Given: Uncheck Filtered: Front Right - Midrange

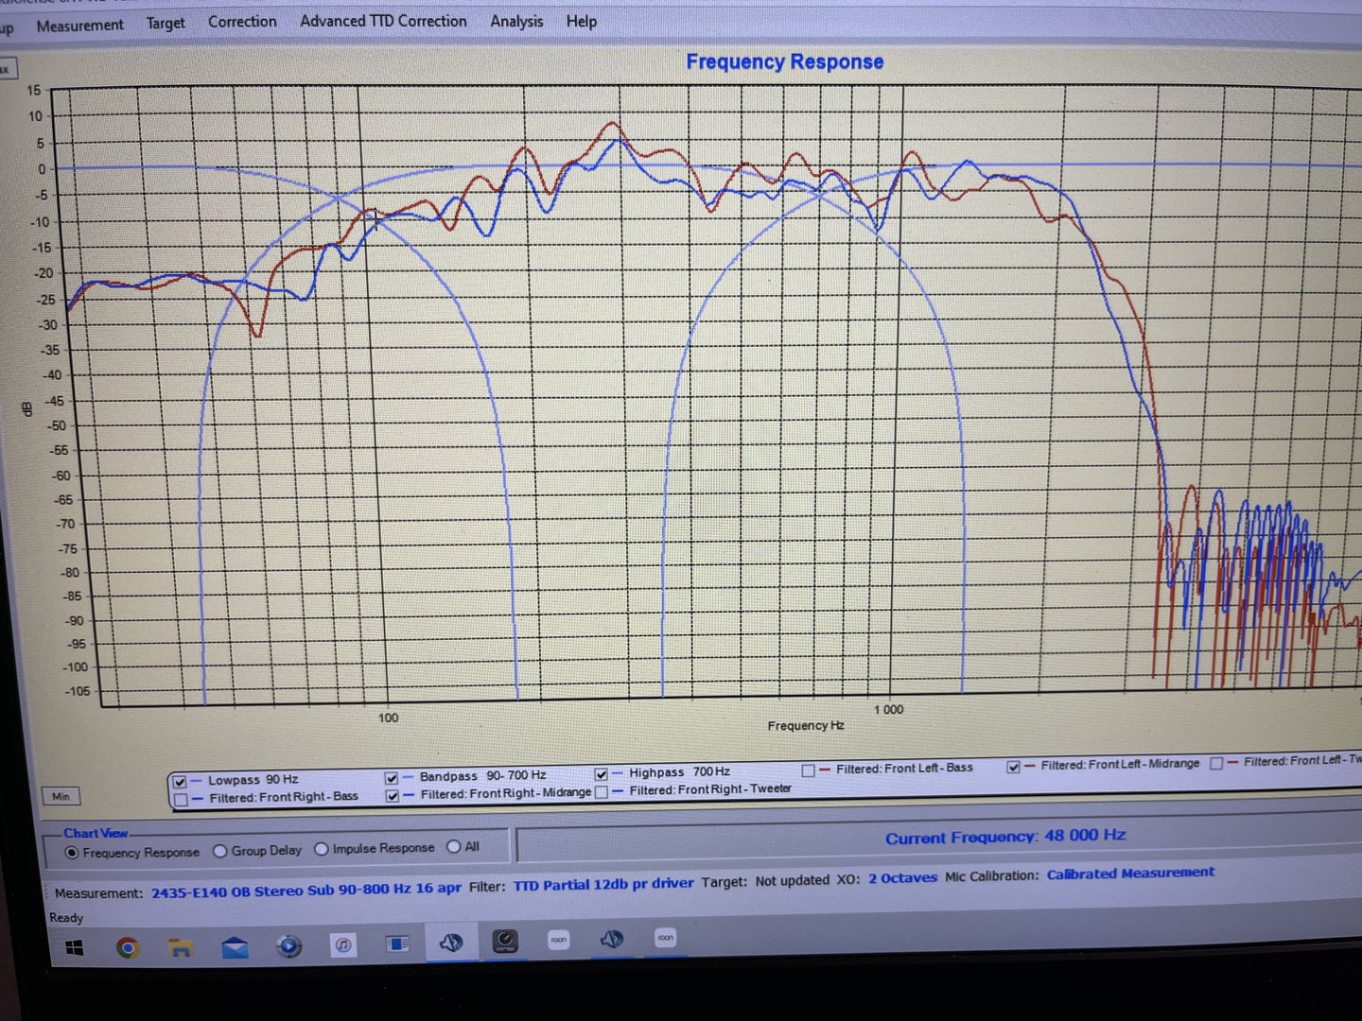Looking at the screenshot, I should click(x=393, y=796).
